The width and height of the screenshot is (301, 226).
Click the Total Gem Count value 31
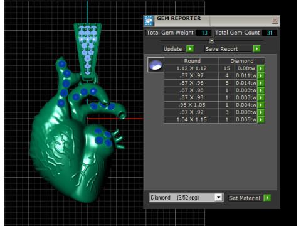tap(270, 33)
